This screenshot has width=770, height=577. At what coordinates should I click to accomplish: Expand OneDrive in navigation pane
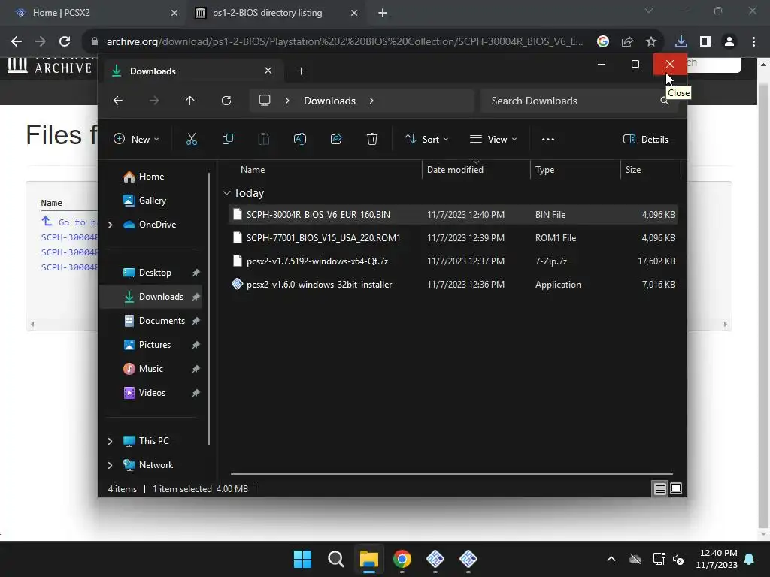(x=110, y=225)
